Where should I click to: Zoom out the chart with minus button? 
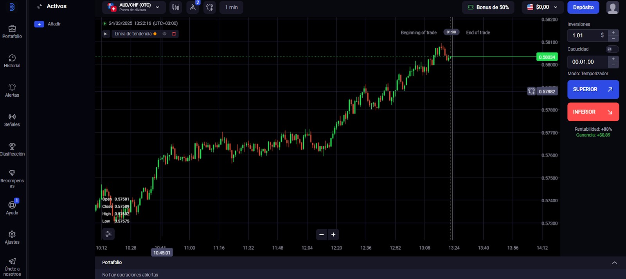click(x=322, y=234)
